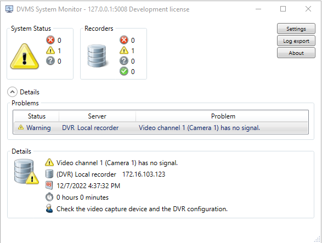Click the DVMS System Monitor title bar icon
The image size is (322, 243).
point(9,9)
